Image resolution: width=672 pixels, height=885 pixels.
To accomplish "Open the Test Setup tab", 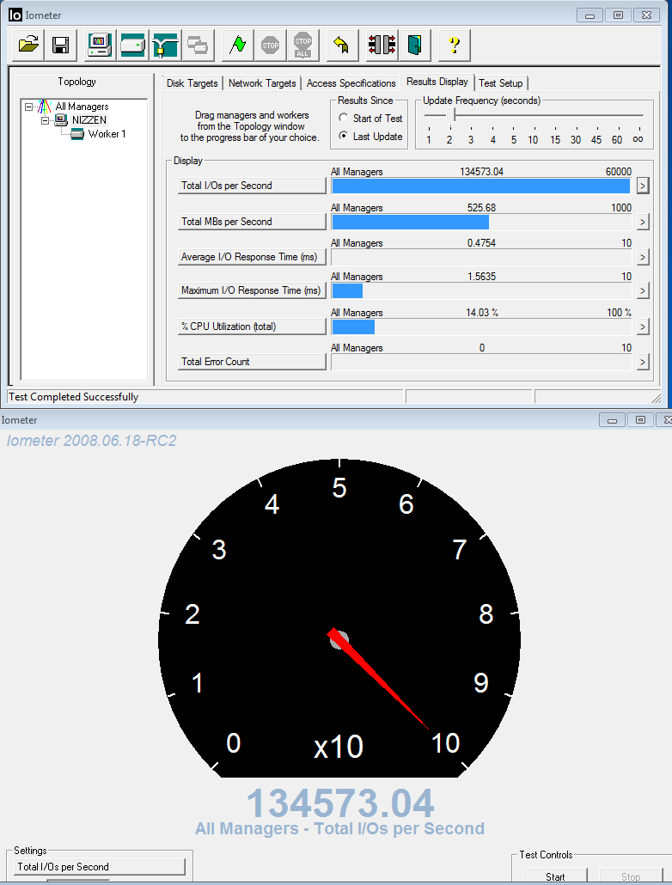I will tap(500, 83).
